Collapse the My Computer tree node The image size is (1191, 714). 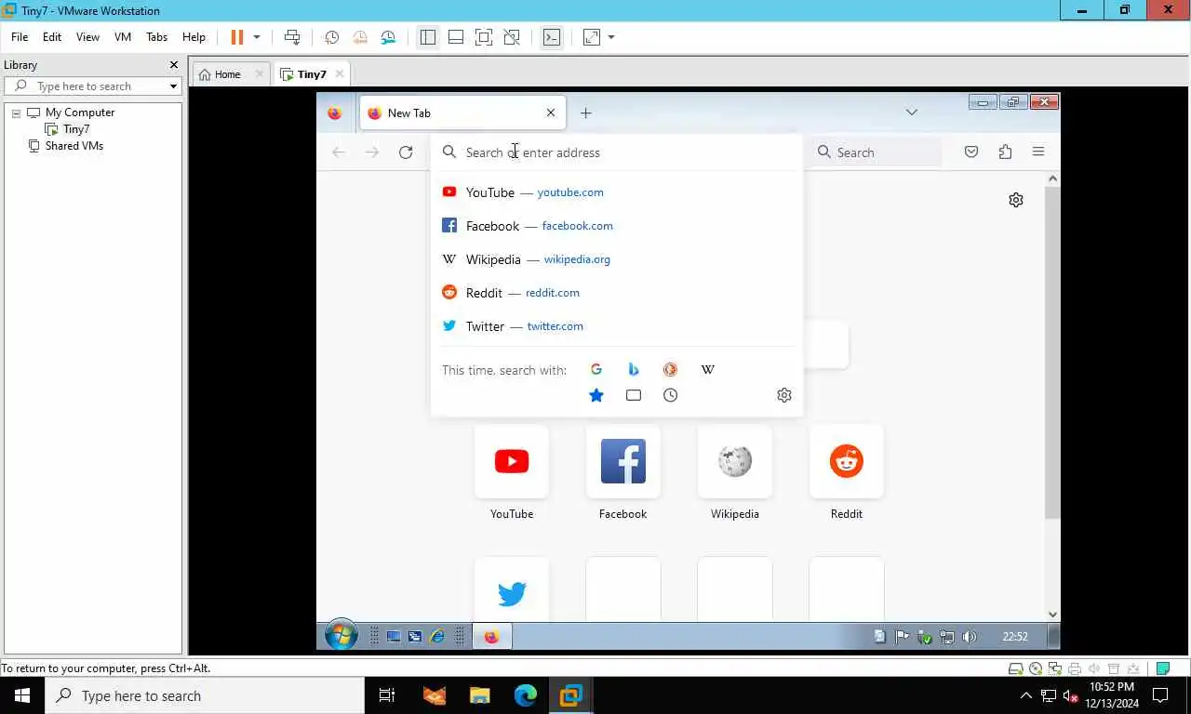(x=16, y=112)
